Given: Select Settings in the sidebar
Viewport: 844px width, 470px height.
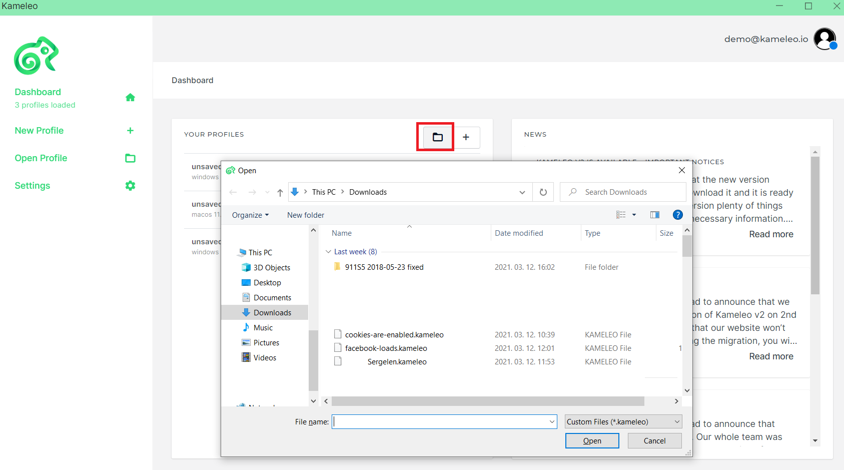Looking at the screenshot, I should [x=32, y=186].
